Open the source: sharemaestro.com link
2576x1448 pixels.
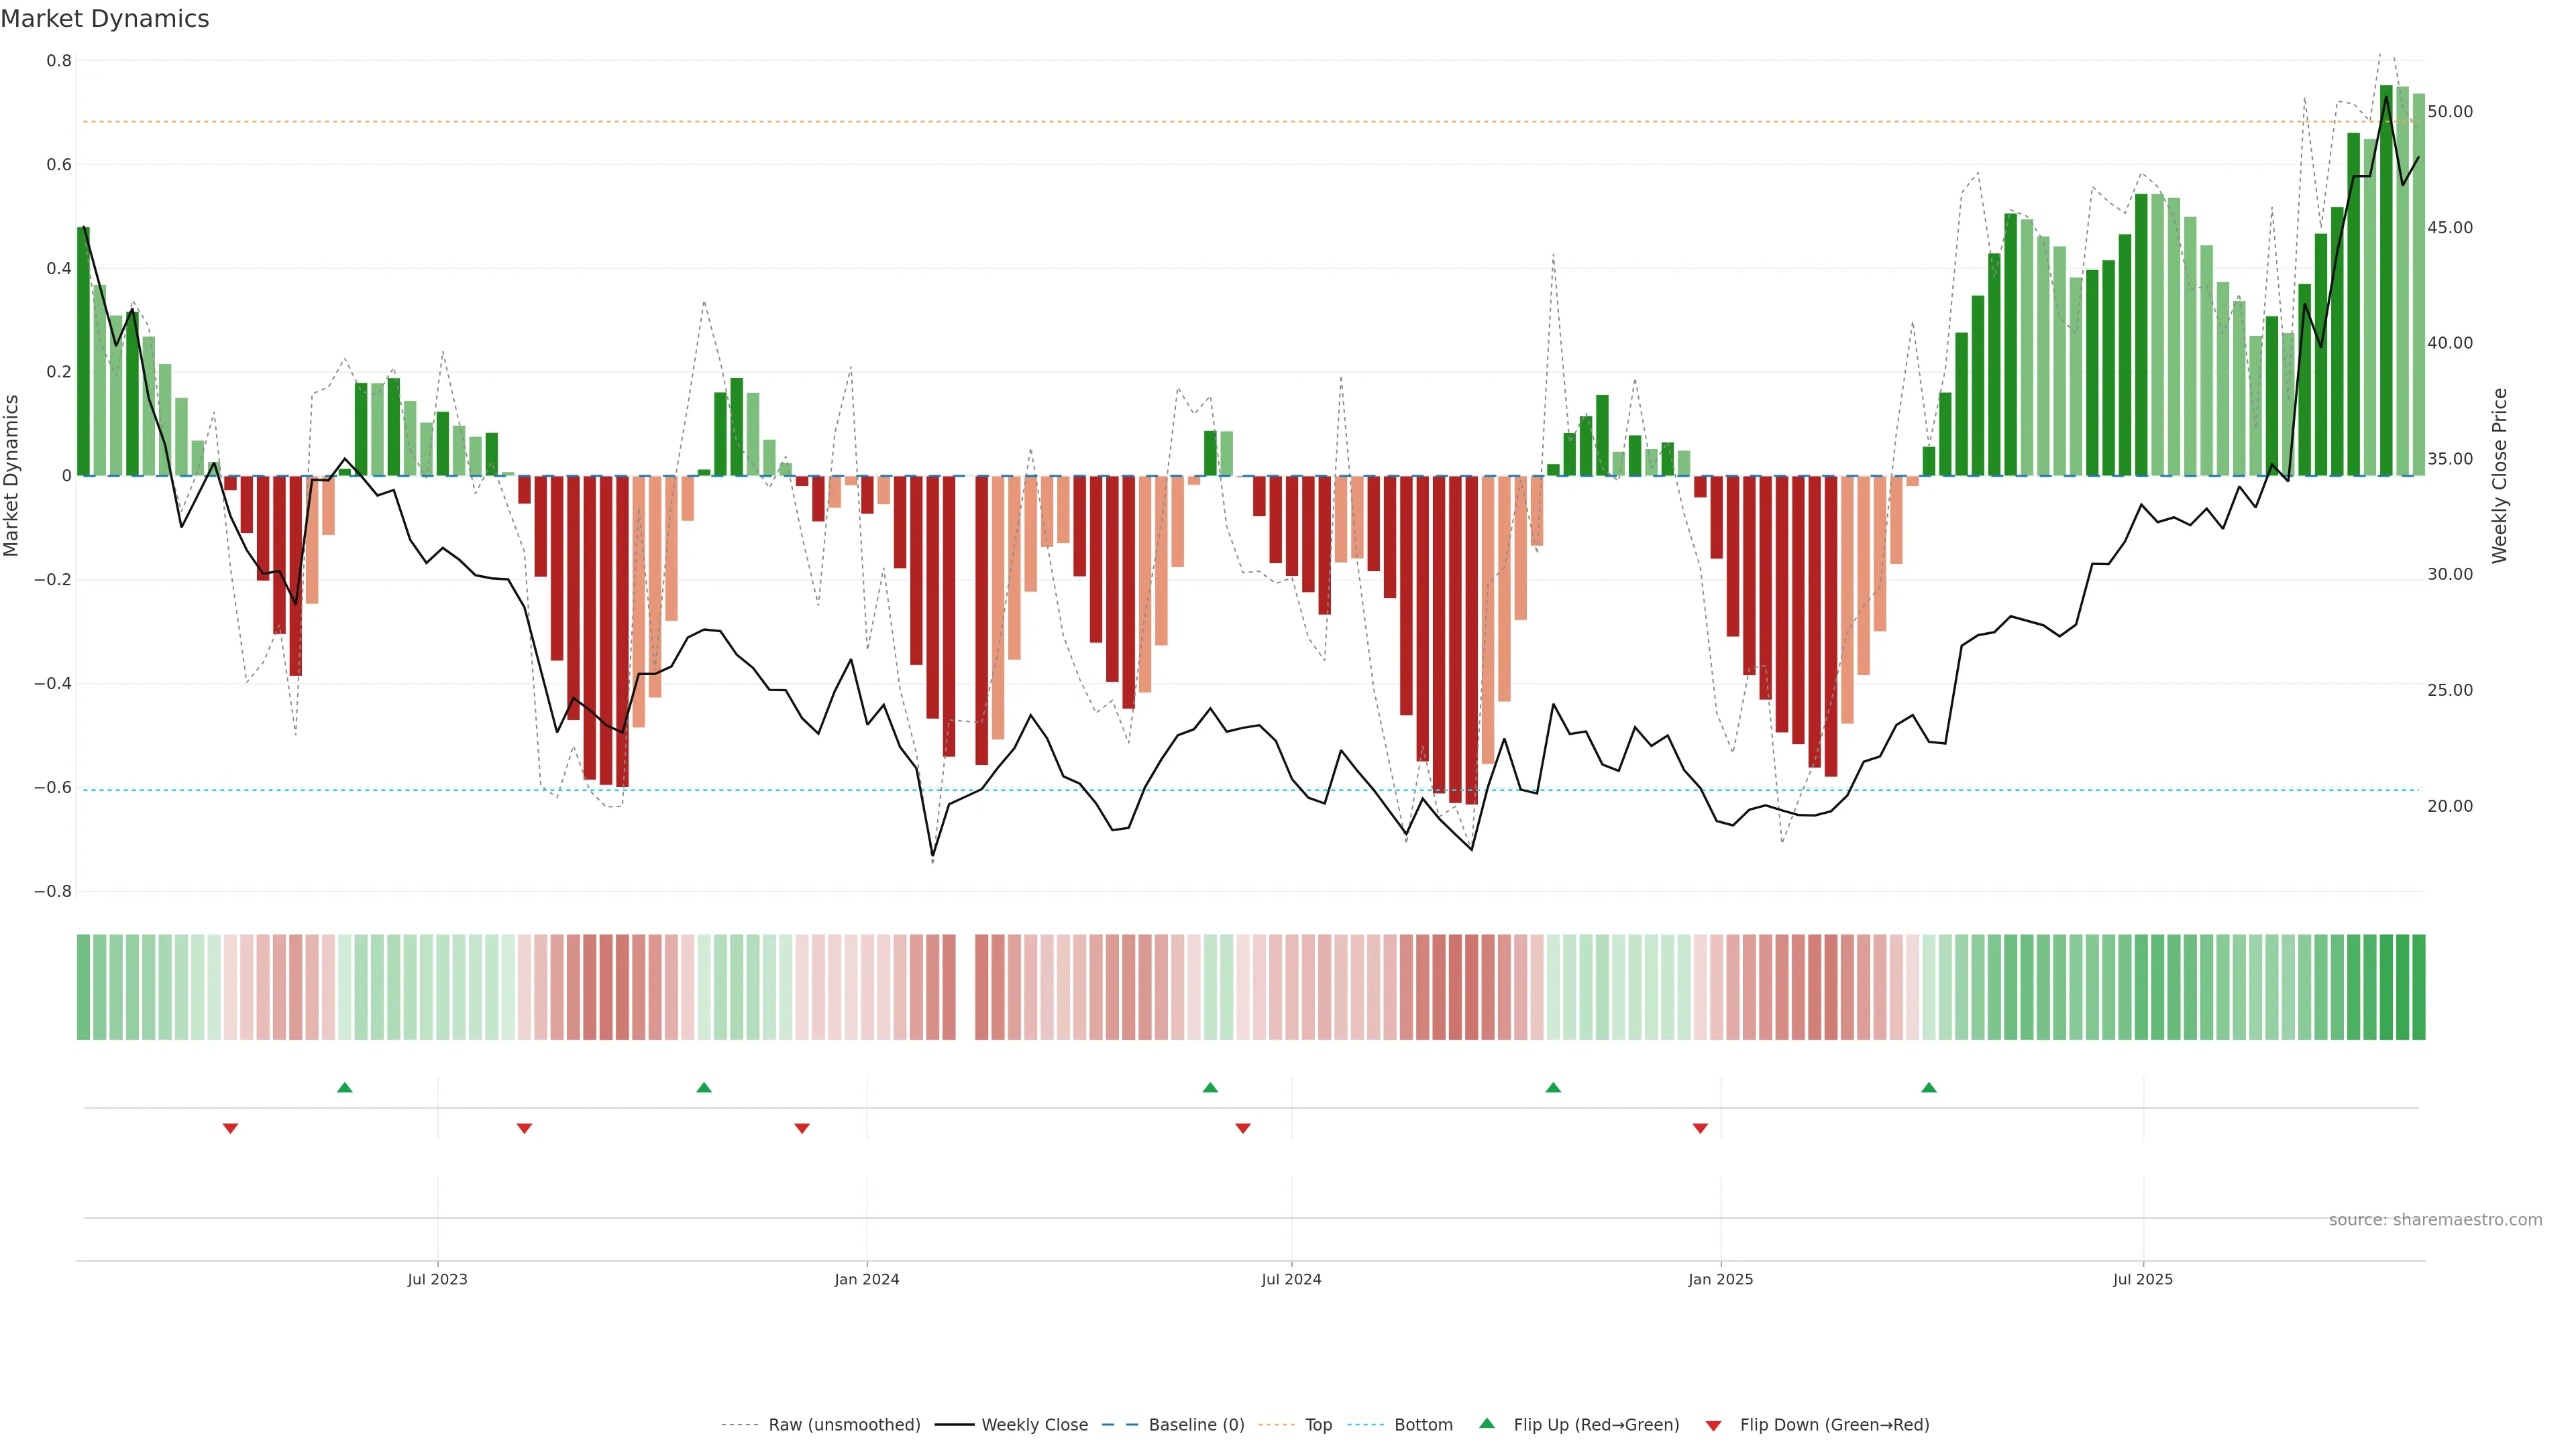coord(2435,1219)
